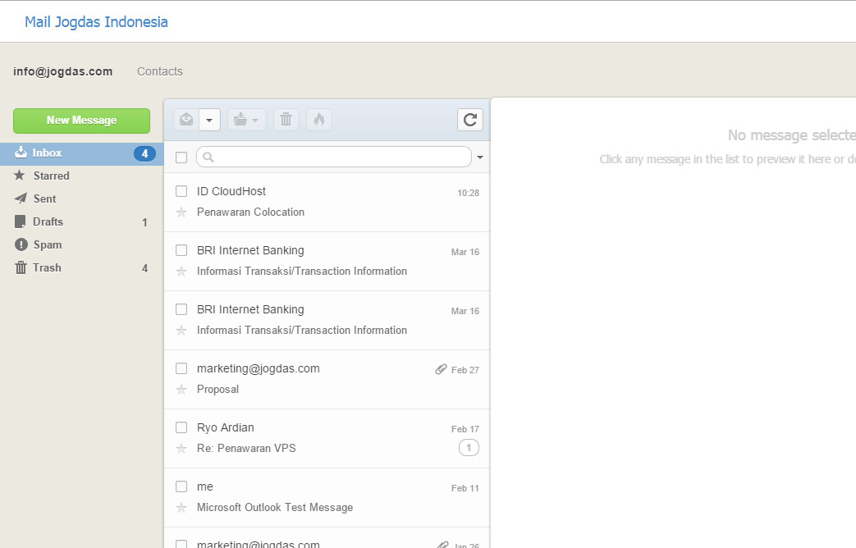The height and width of the screenshot is (548, 856).
Task: Open the Contacts link
Action: click(x=160, y=71)
